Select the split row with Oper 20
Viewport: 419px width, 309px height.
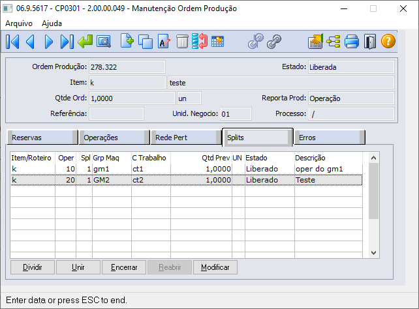click(187, 180)
